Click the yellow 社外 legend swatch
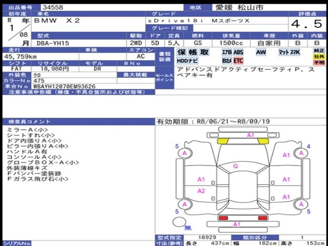 319,57
